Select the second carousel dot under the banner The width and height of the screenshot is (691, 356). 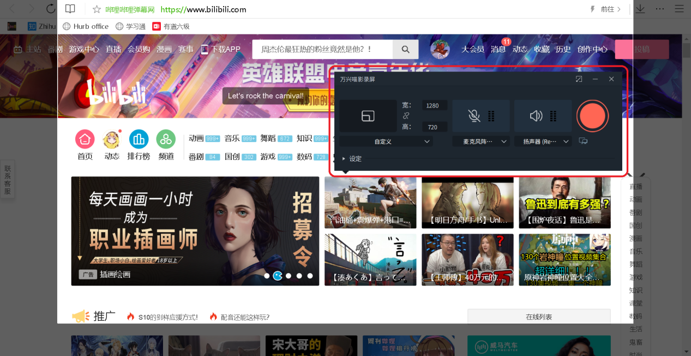pyautogui.click(x=279, y=277)
